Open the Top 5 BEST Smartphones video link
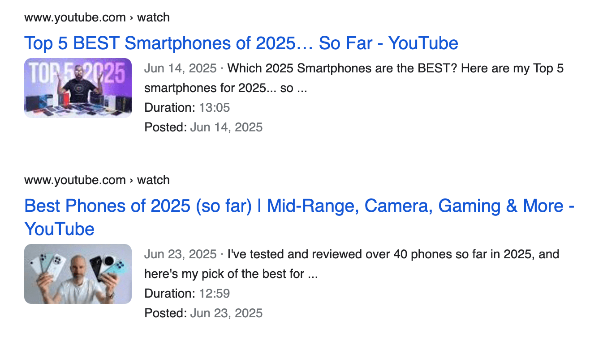Screen dimensions: 603x345 pos(241,43)
